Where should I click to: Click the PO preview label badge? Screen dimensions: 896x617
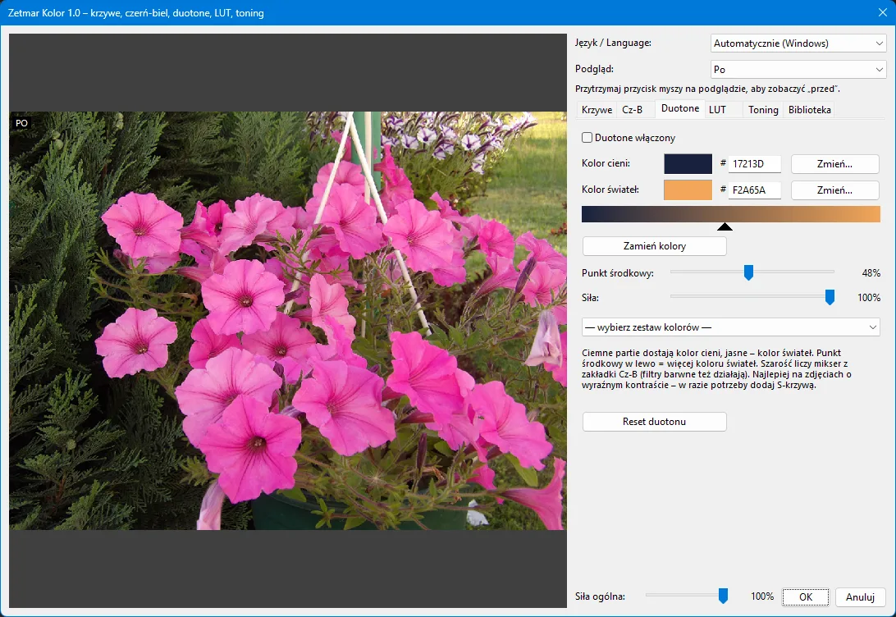click(x=21, y=123)
